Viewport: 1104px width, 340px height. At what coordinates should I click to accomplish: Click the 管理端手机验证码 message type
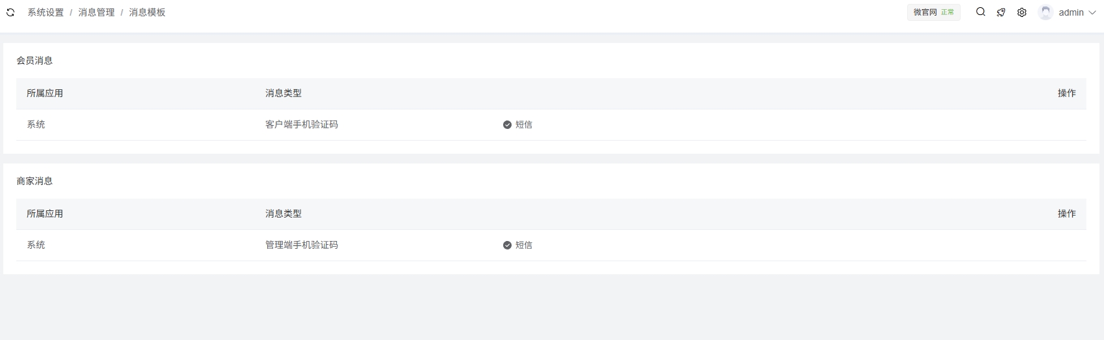(302, 245)
